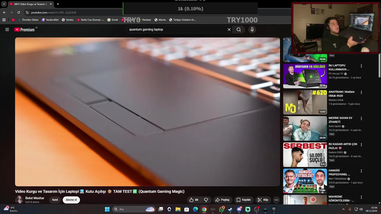Image resolution: width=381 pixels, height=214 pixels.
Task: Open MEDİNE SAYAN EV ZİYARETİ title
Action: point(341,120)
